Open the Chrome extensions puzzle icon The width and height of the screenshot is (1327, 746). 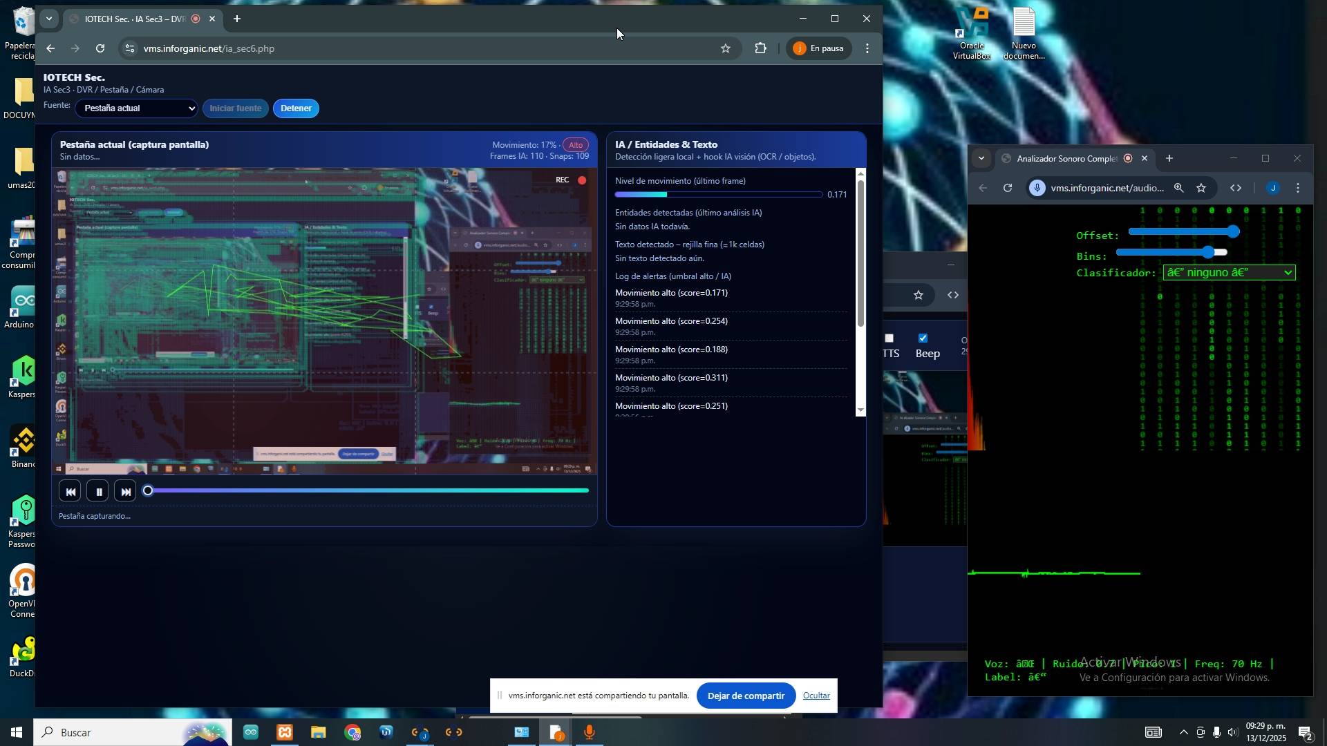pyautogui.click(x=760, y=48)
